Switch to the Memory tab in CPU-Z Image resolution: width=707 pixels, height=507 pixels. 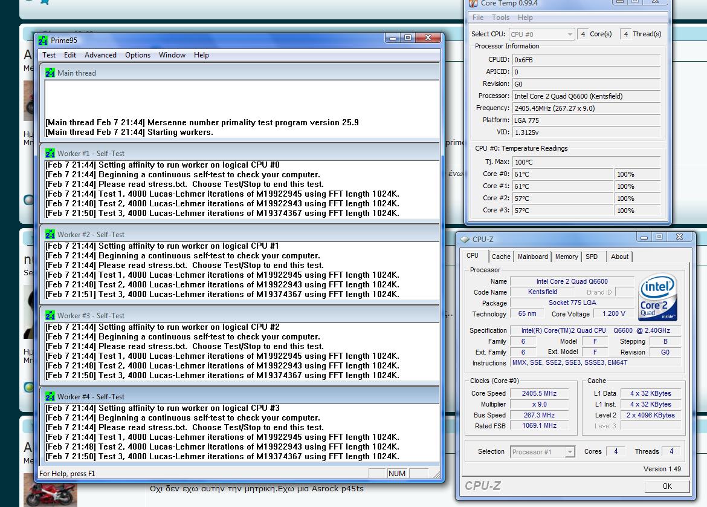566,257
